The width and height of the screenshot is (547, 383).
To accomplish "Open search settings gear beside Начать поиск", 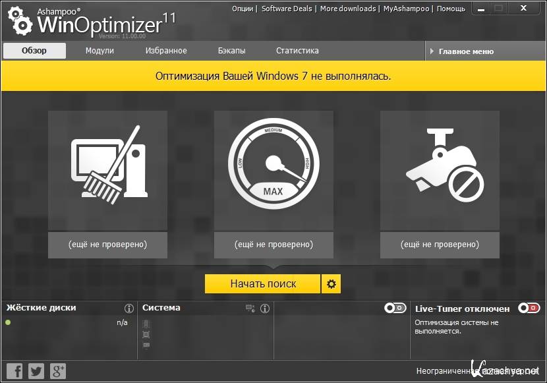I will click(331, 284).
